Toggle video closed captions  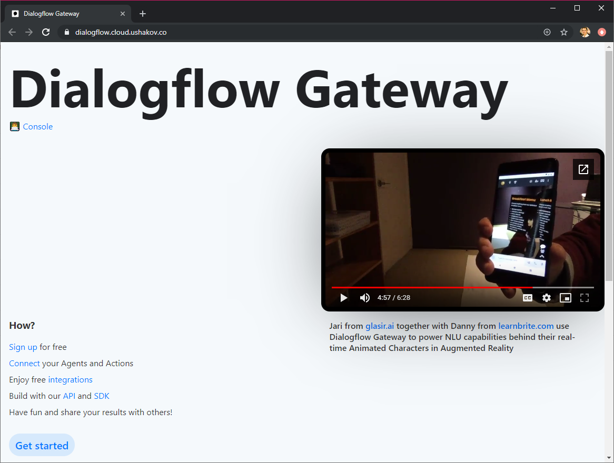tap(528, 298)
